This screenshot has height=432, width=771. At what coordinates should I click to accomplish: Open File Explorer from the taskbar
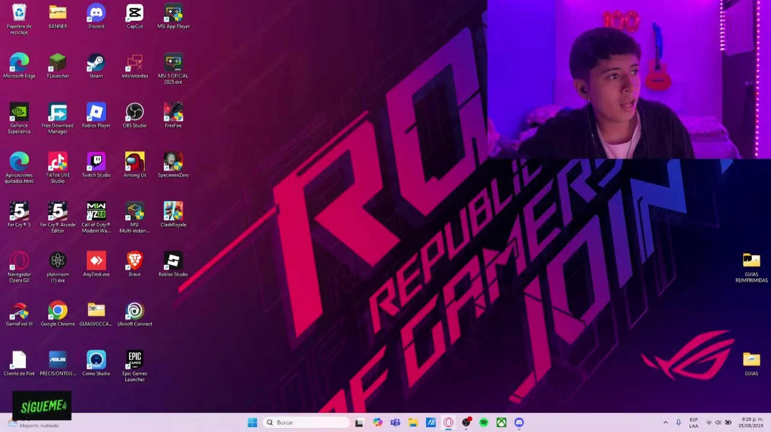click(413, 422)
